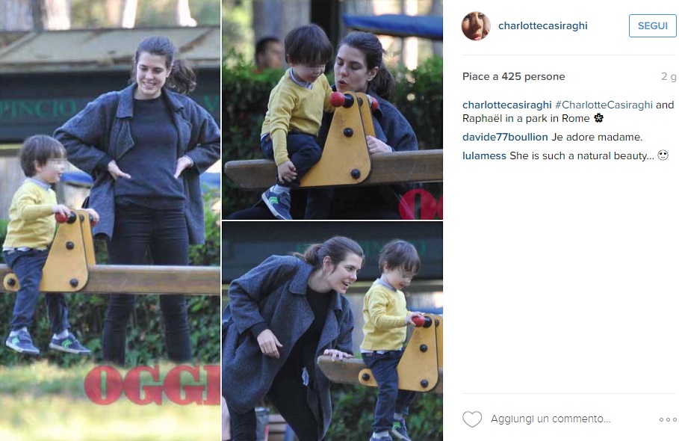Image resolution: width=679 pixels, height=441 pixels.
Task: Open lulamess commenter profile
Action: pos(484,155)
